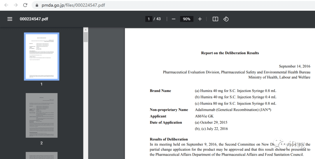Click the 'Non-proprietary Name' label
Image resolution: width=315 pixels, height=159 pixels.
pyautogui.click(x=169, y=110)
